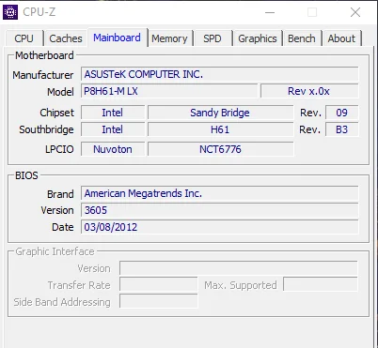
Task: Close the CPU-Z window
Action: pyautogui.click(x=355, y=12)
